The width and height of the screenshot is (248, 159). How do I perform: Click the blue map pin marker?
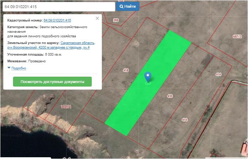point(148,76)
